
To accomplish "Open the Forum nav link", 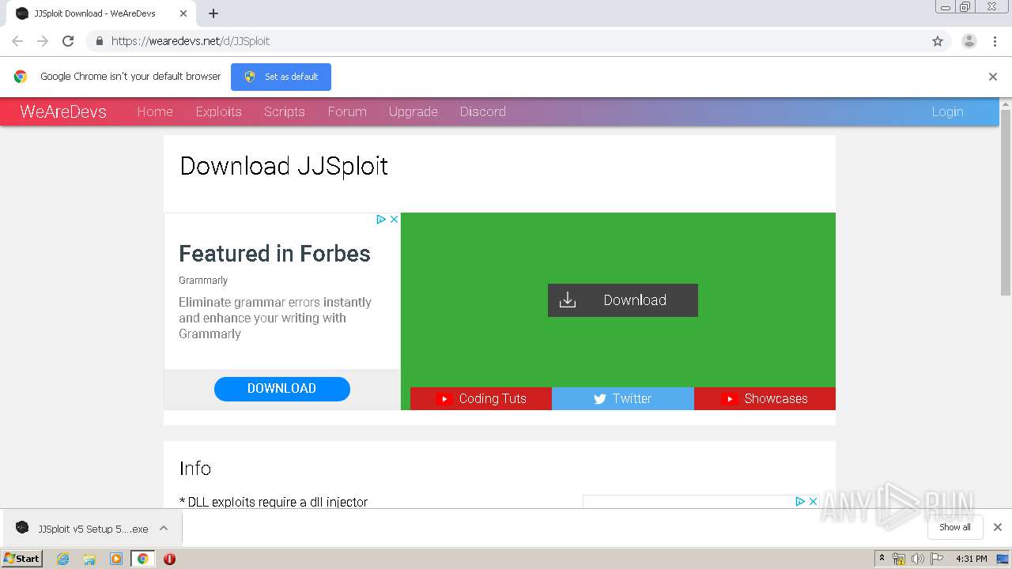I will tap(347, 111).
